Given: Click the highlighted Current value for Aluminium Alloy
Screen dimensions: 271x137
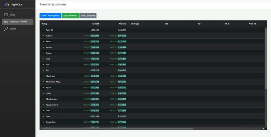Looking at the screenshot, I should click(x=95, y=82).
